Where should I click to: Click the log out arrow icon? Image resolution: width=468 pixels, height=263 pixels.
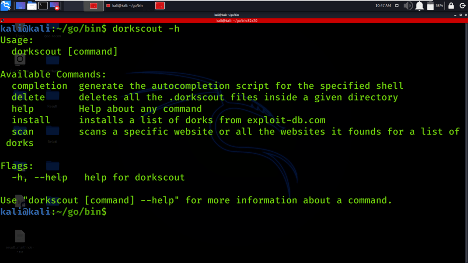tap(462, 6)
